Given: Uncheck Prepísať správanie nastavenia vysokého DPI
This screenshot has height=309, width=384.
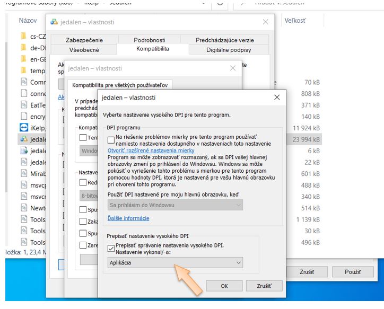Looking at the screenshot, I should click(111, 246).
